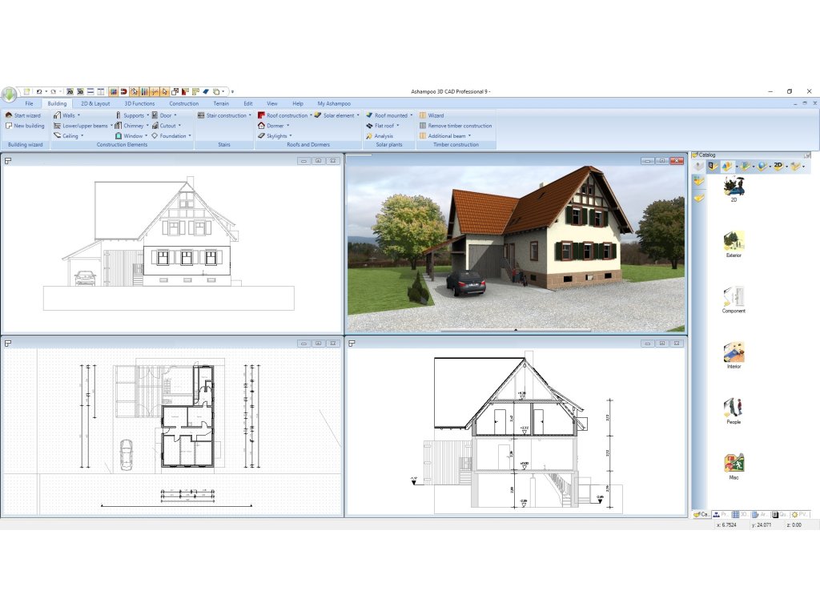This screenshot has width=820, height=615.
Task: Open the green arrow application menu orb
Action: tap(9, 94)
